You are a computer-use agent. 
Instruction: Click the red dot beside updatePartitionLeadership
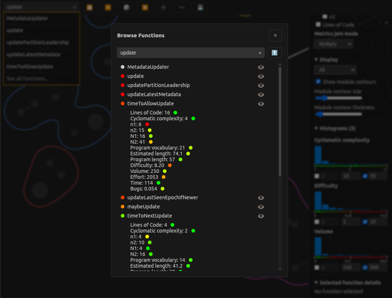(123, 85)
